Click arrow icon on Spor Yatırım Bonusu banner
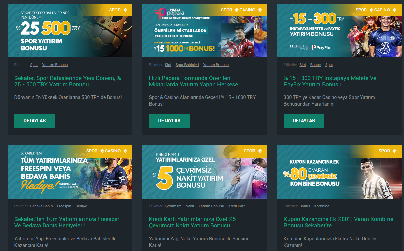This screenshot has width=404, height=251. click(x=125, y=10)
